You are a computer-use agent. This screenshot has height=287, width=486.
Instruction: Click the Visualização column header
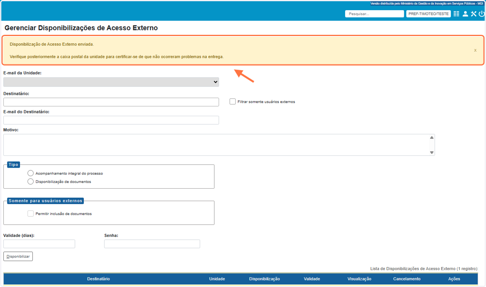[359, 279]
